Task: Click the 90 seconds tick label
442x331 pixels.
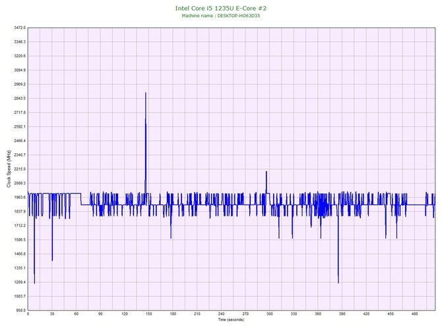Action: click(100, 314)
